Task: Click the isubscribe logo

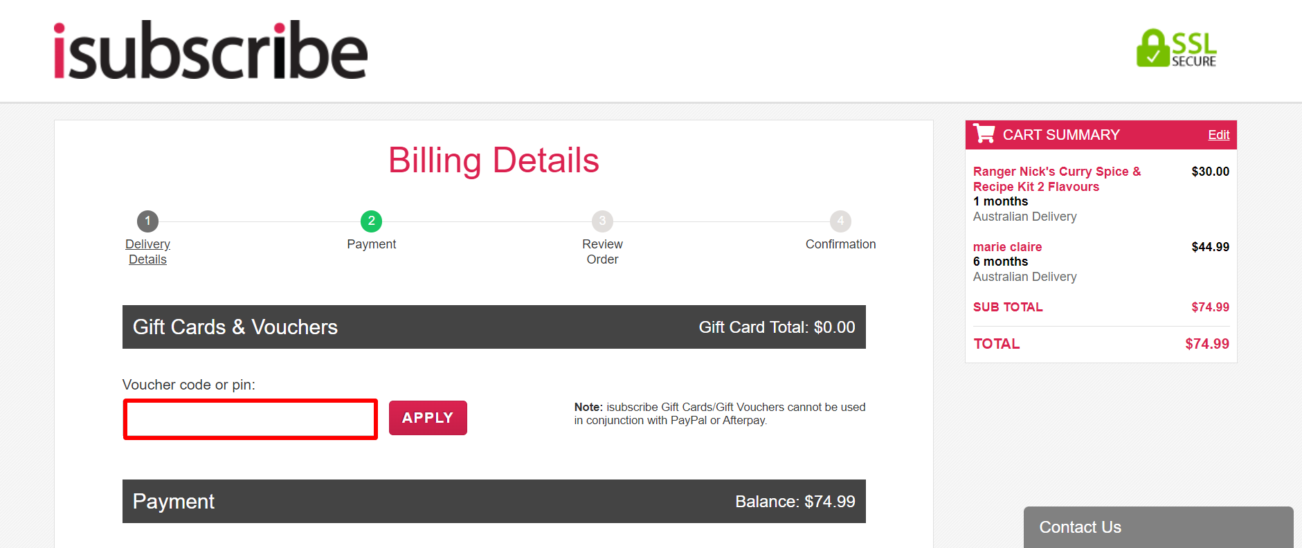Action: point(208,50)
